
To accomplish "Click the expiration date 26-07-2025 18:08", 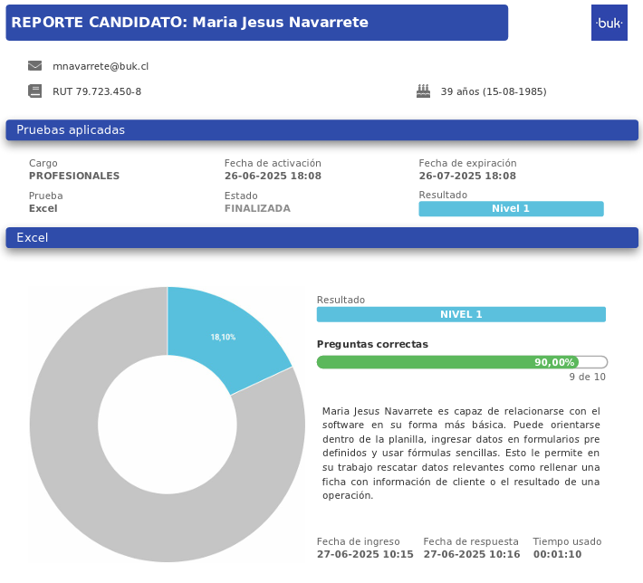I will (x=467, y=177).
